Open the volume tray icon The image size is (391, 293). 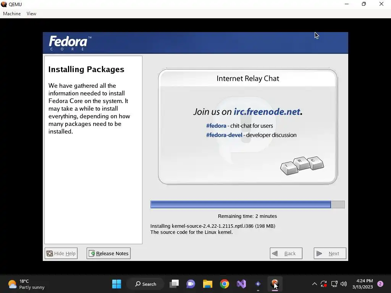pos(344,284)
